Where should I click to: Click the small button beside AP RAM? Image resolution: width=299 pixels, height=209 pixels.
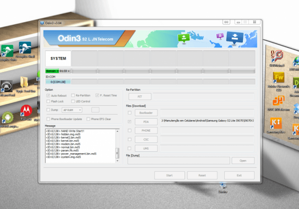[95, 110]
